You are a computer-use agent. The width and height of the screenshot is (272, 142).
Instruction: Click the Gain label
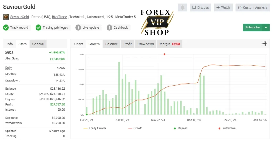pos(9,52)
